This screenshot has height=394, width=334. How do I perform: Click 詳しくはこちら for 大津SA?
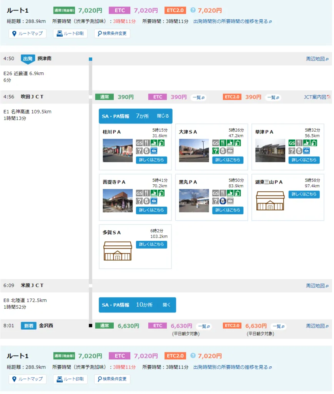point(228,160)
